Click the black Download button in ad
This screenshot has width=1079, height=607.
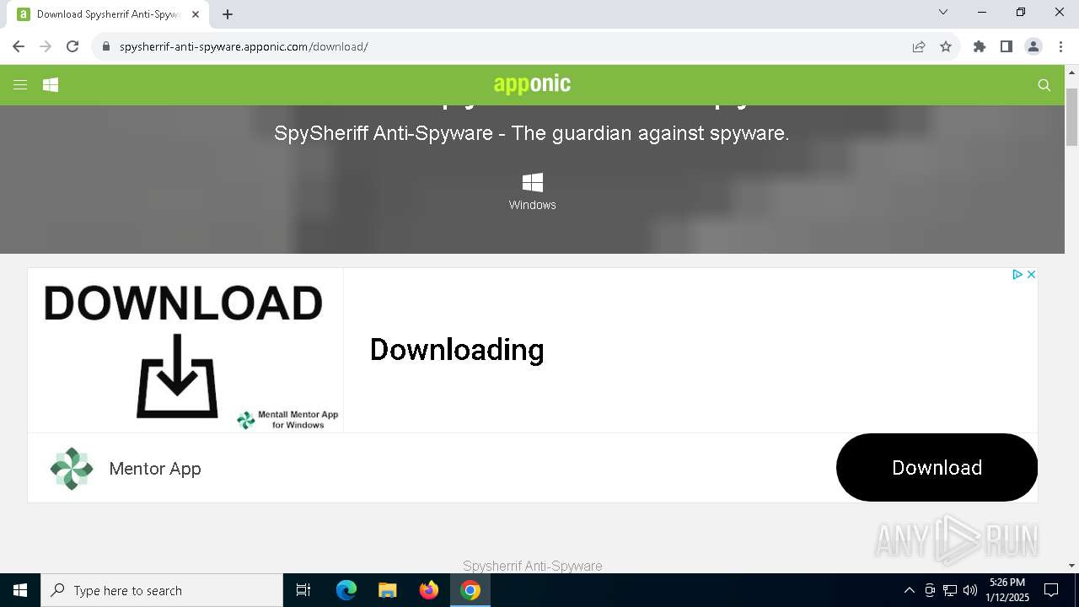(937, 467)
